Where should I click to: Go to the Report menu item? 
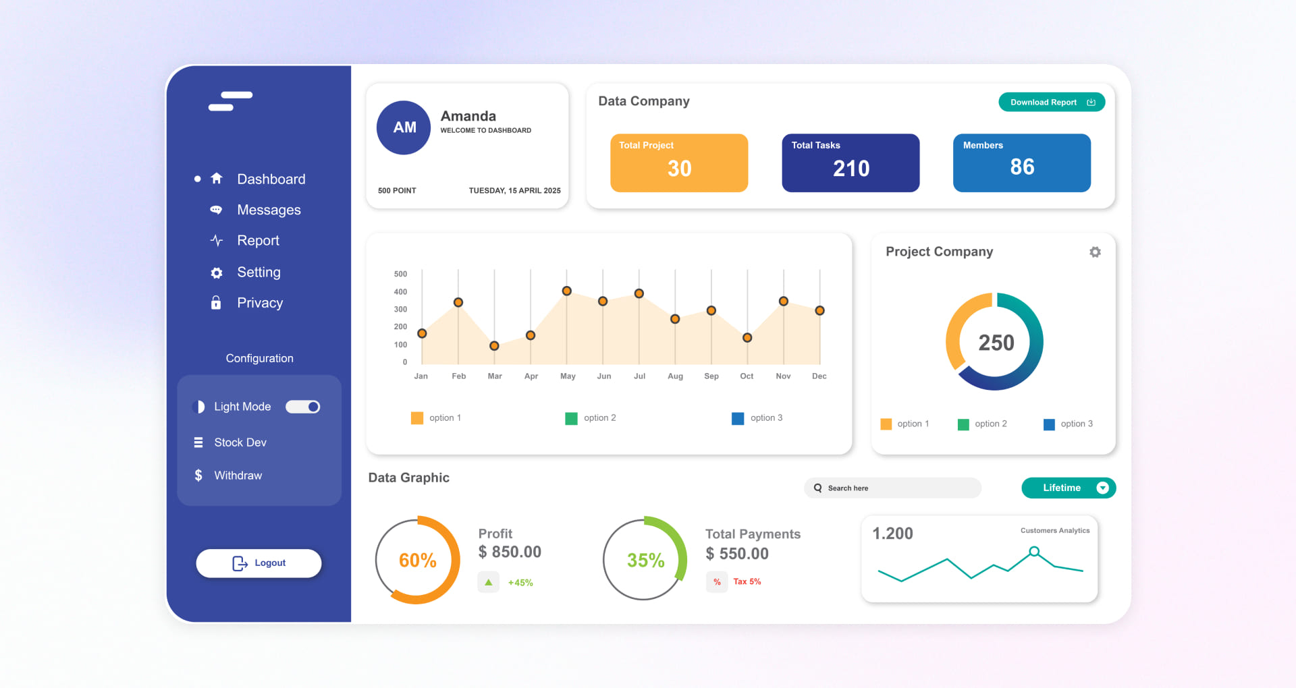pyautogui.click(x=258, y=241)
